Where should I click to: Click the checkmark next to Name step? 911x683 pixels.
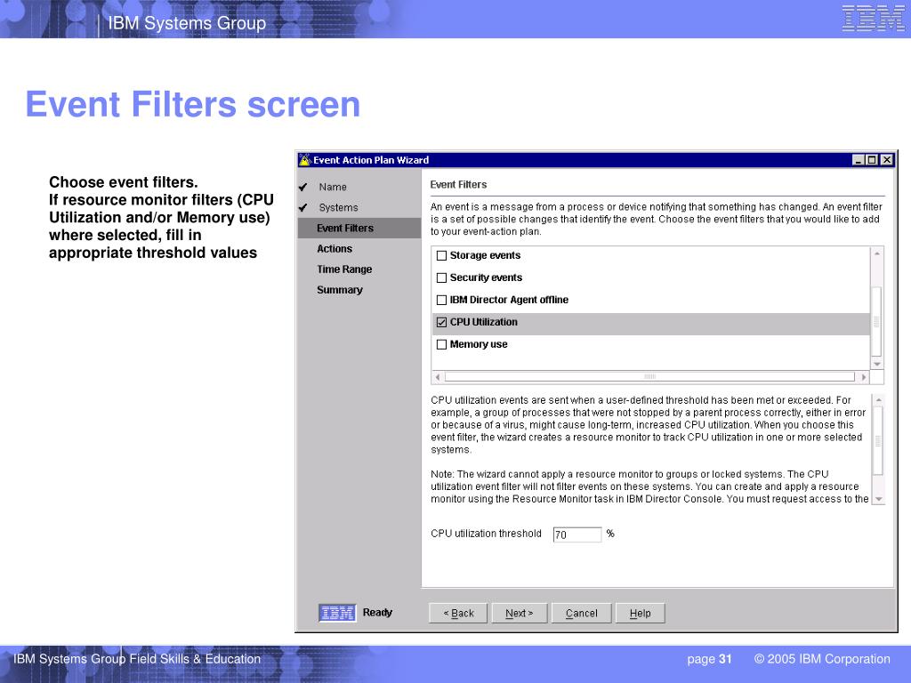pyautogui.click(x=302, y=187)
